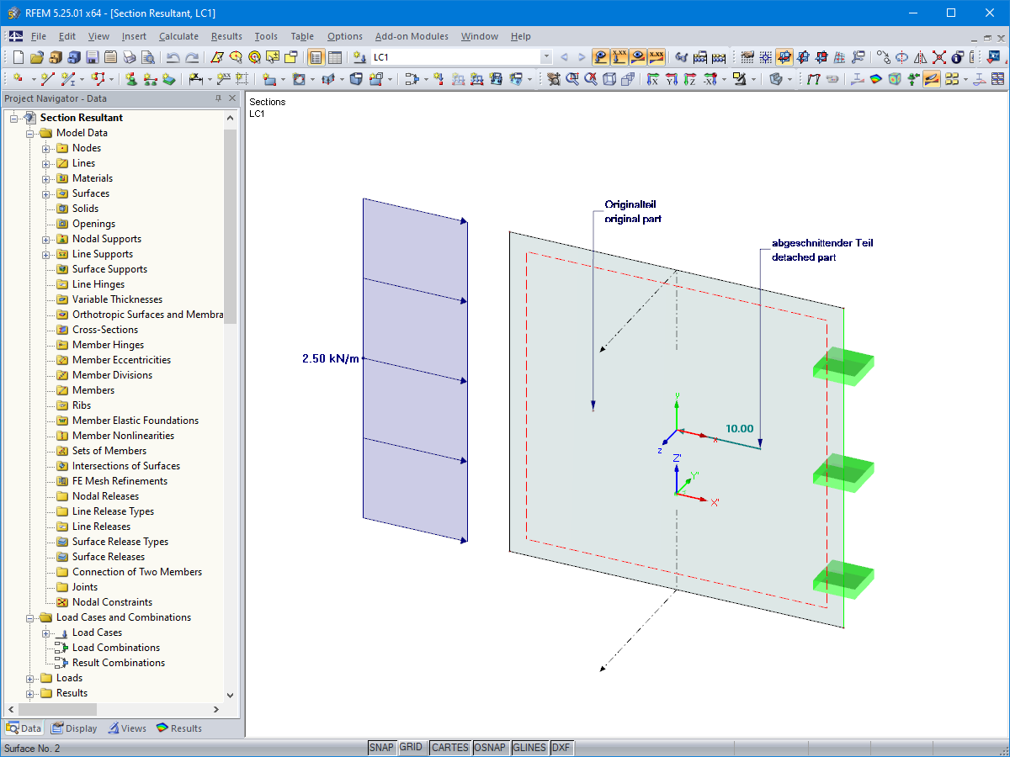
Task: Click the back navigation arrow near LC1
Action: click(x=565, y=56)
